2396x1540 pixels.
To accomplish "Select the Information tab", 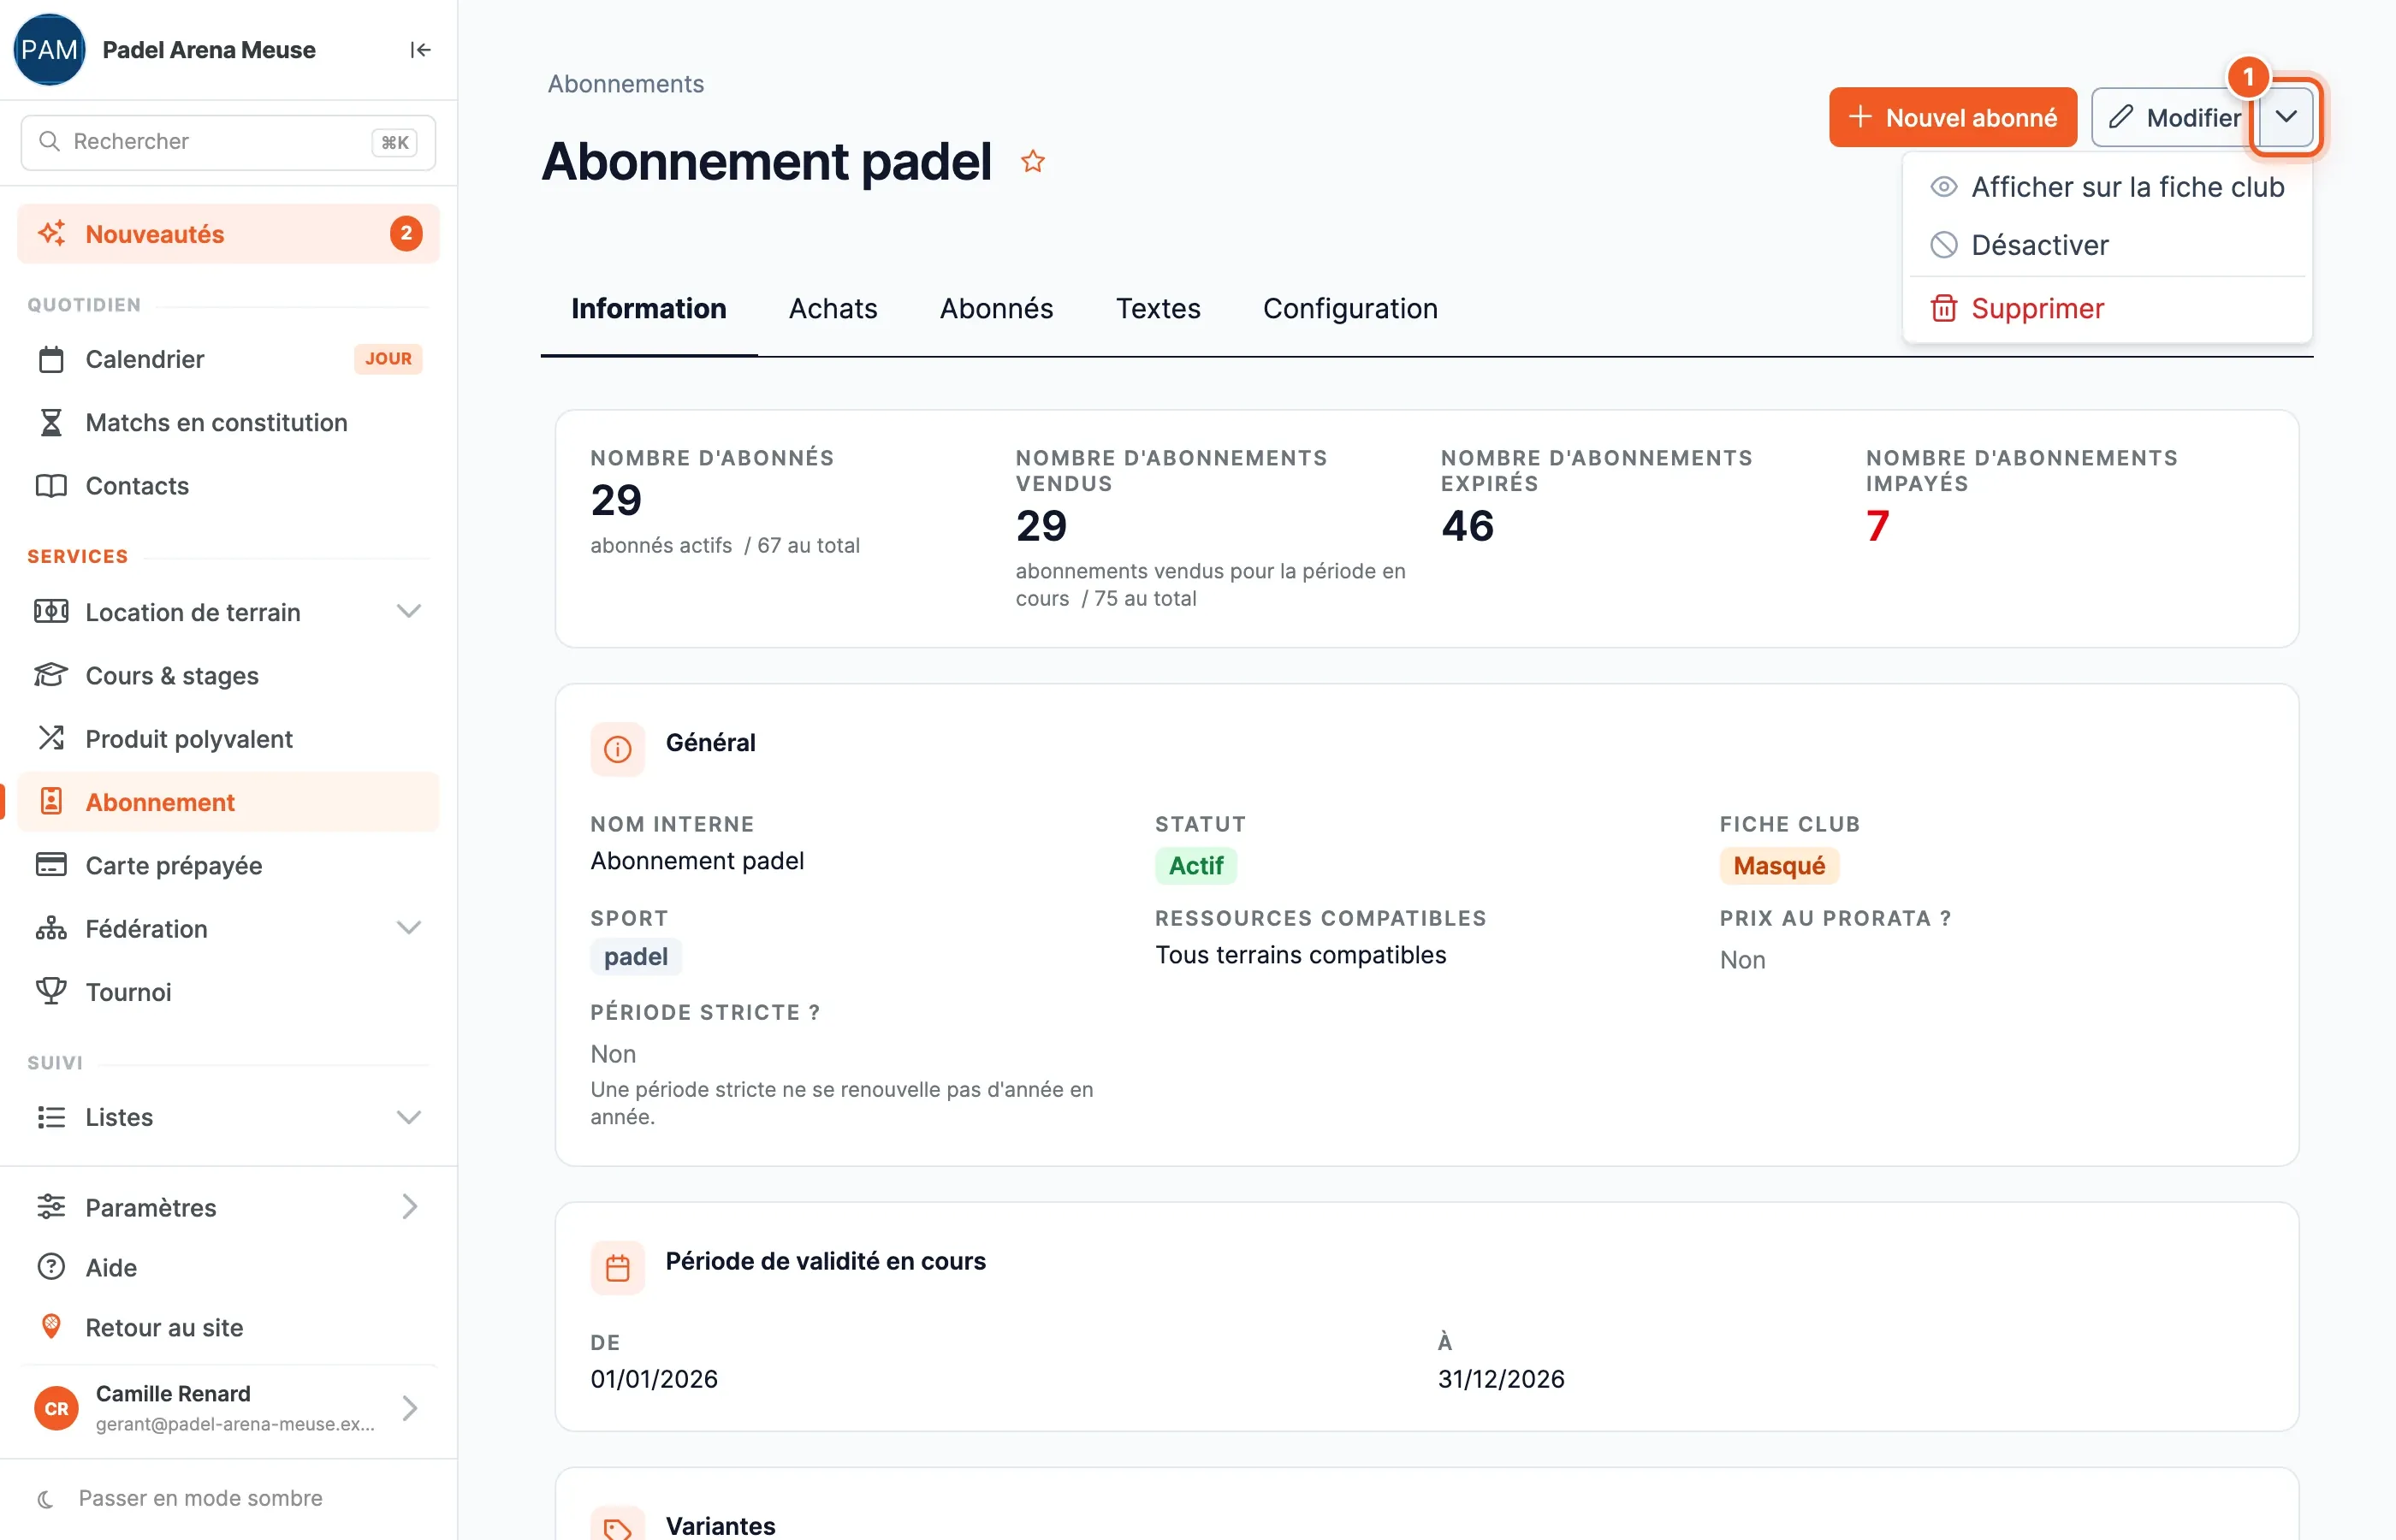I will pos(649,308).
